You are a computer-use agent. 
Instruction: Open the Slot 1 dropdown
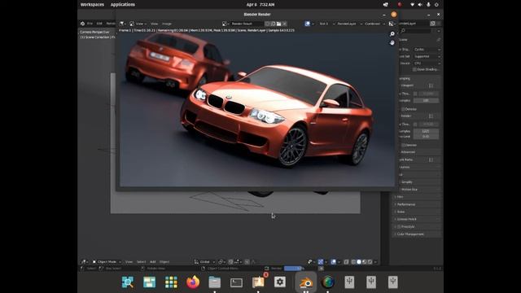point(326,24)
